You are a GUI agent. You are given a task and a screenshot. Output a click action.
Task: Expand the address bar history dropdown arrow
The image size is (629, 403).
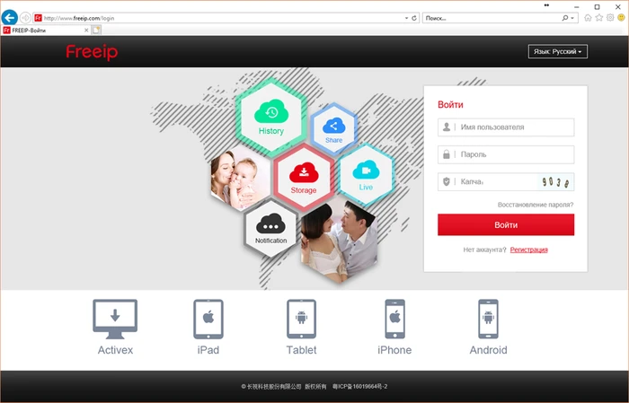click(x=406, y=18)
